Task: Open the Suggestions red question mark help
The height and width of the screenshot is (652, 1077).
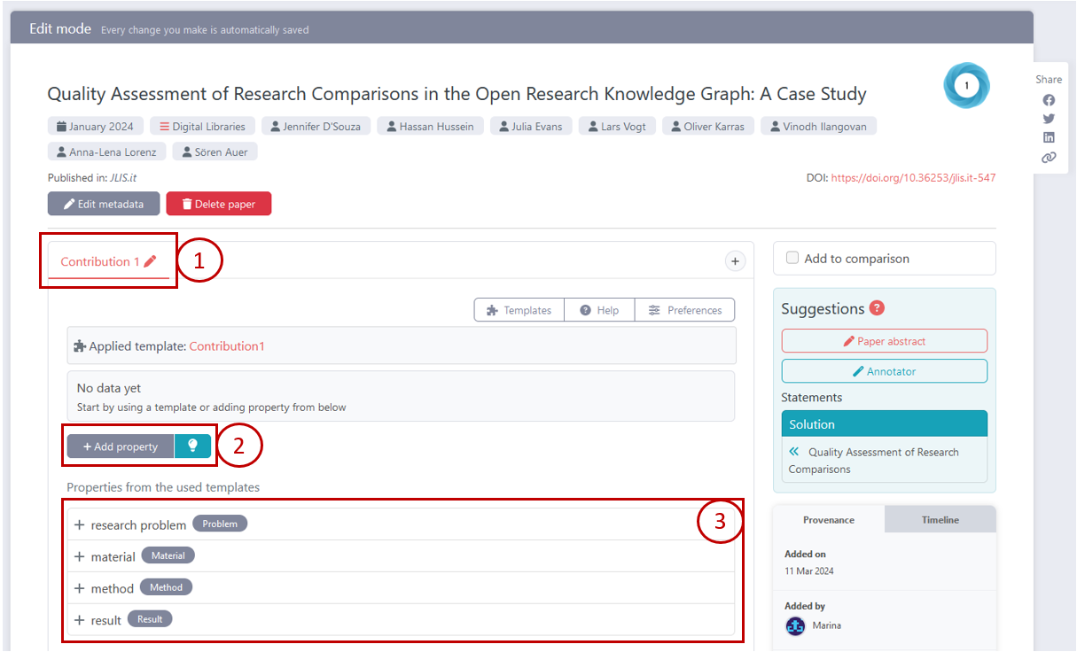Action: pyautogui.click(x=877, y=308)
